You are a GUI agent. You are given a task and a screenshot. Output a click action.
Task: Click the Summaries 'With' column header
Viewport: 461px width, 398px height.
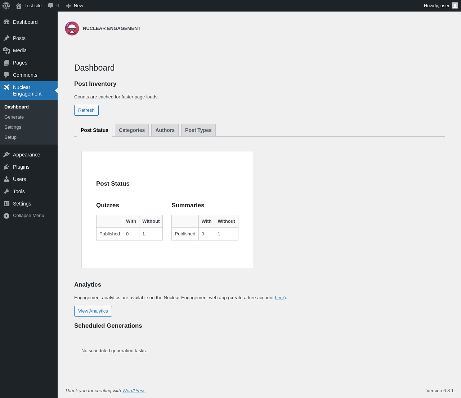pyautogui.click(x=207, y=221)
